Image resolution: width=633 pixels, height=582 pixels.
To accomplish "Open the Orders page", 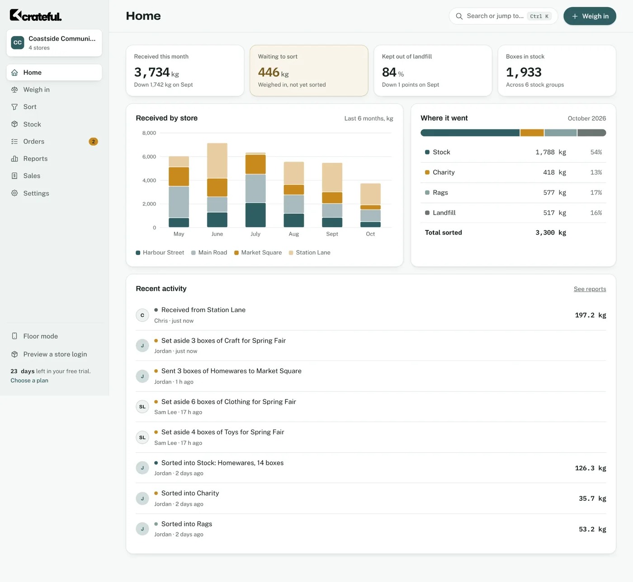I will coord(54,142).
